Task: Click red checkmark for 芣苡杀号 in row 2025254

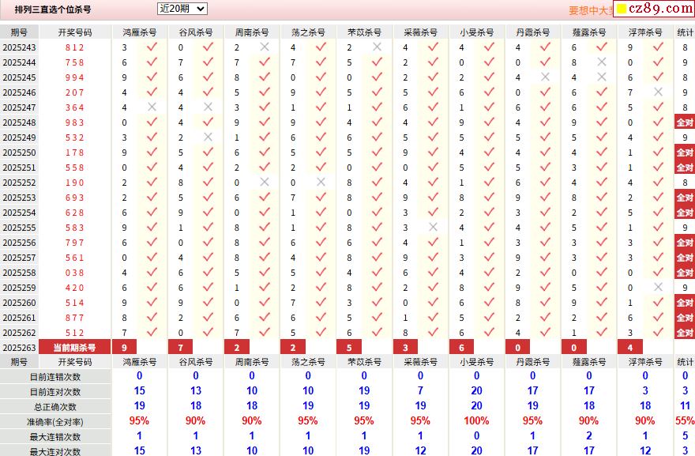Action: [x=378, y=212]
